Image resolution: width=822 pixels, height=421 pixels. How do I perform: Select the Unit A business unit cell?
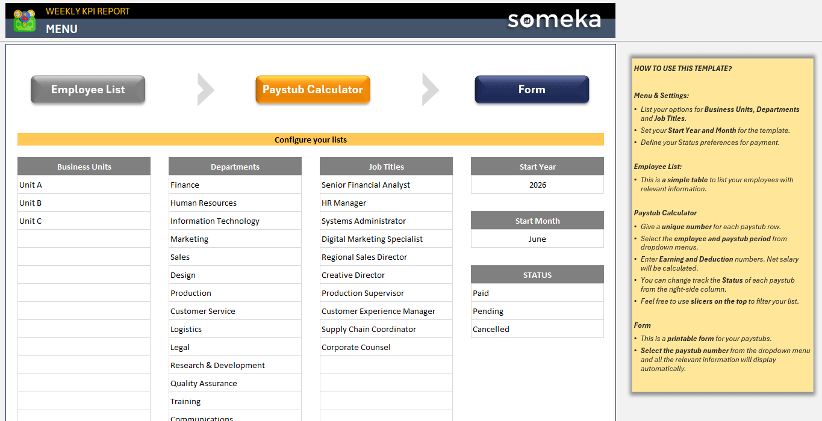pyautogui.click(x=84, y=185)
